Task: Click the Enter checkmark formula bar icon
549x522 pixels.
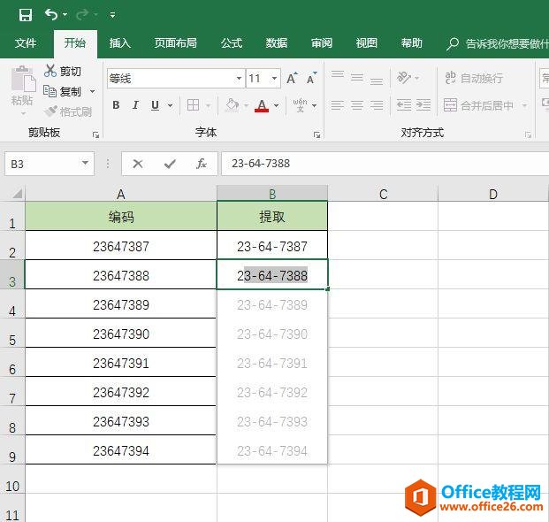Action: [170, 164]
